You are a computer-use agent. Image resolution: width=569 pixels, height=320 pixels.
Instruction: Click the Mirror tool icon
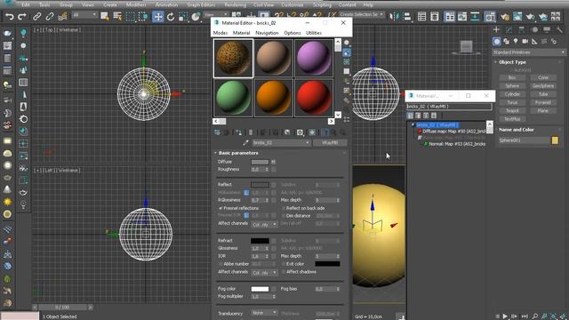click(394, 16)
